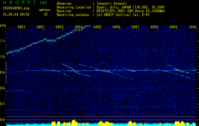Click the 0.6 kHz frequency label
This screenshot has width=199, height=126.
click(x=3, y=120)
